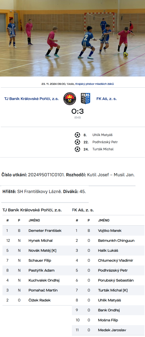This screenshot has height=337, width=145.
Task: Click player Čížek Radek in lineup
Action: pyautogui.click(x=40, y=300)
